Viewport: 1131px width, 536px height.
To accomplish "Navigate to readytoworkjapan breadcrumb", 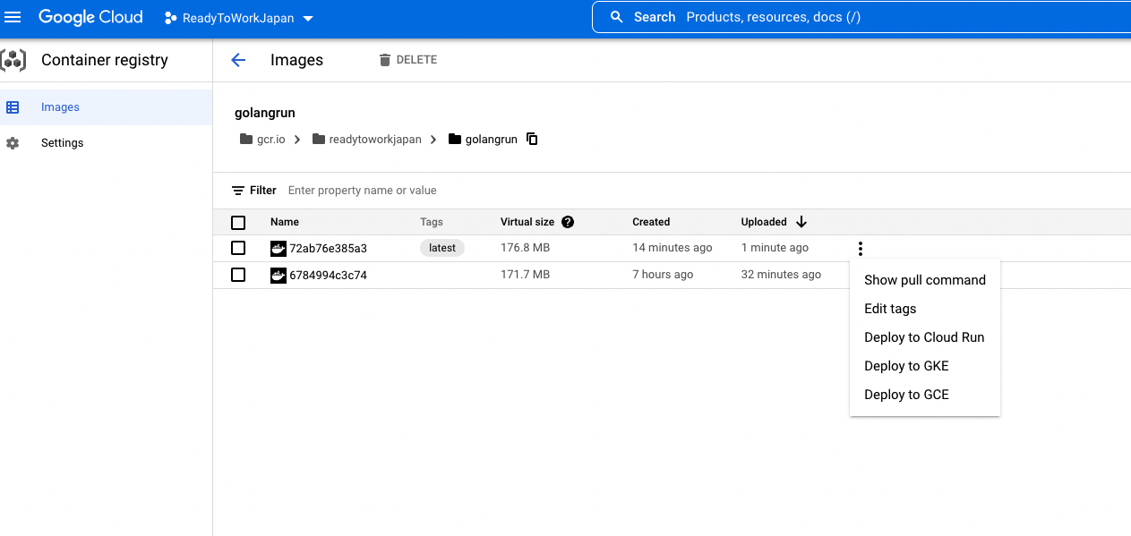I will pyautogui.click(x=375, y=140).
